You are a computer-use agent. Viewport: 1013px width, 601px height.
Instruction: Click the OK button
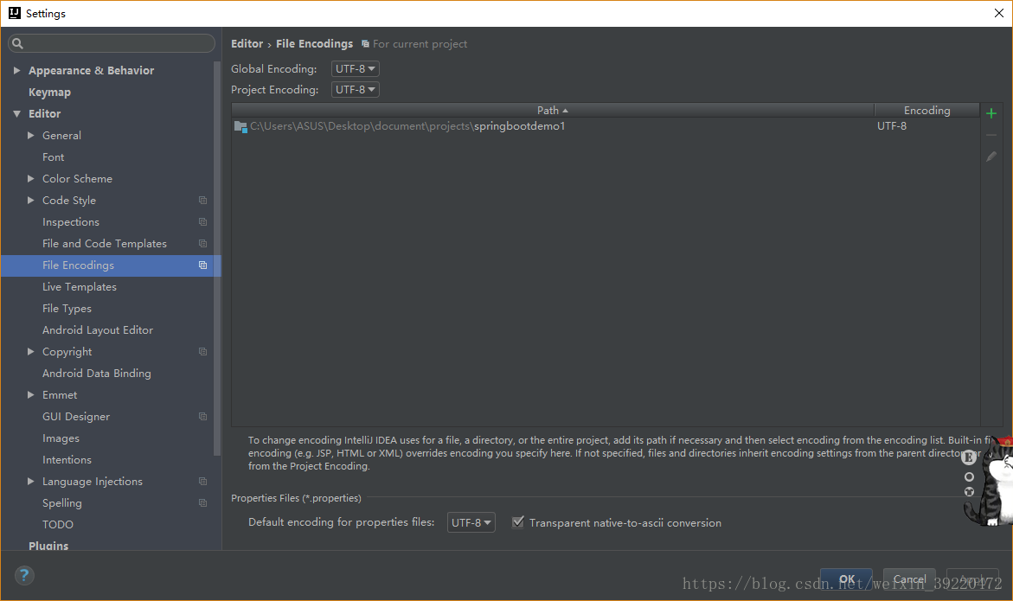pos(846,579)
